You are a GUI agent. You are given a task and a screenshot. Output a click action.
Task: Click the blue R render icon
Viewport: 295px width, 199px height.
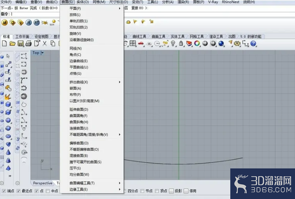pyautogui.click(x=28, y=23)
